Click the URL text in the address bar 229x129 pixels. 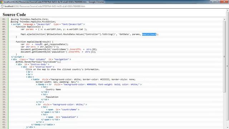coord(45,6)
